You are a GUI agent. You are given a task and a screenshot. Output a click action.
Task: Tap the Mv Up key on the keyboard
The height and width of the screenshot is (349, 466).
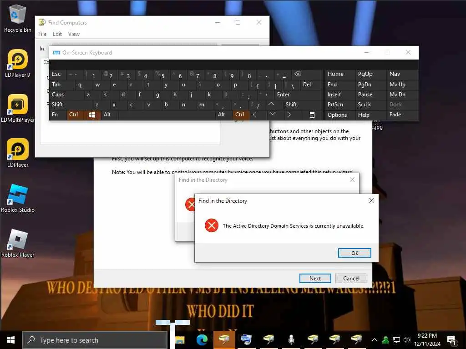403,85
